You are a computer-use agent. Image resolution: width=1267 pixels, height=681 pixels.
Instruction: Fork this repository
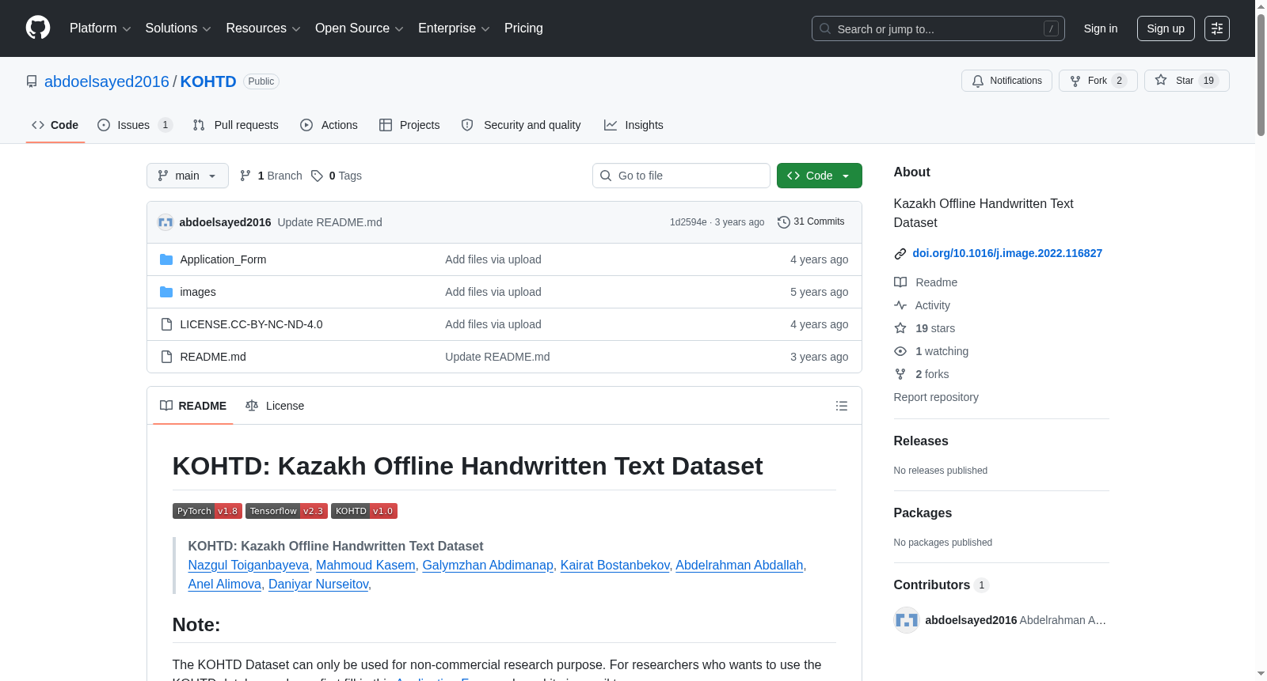pos(1098,81)
